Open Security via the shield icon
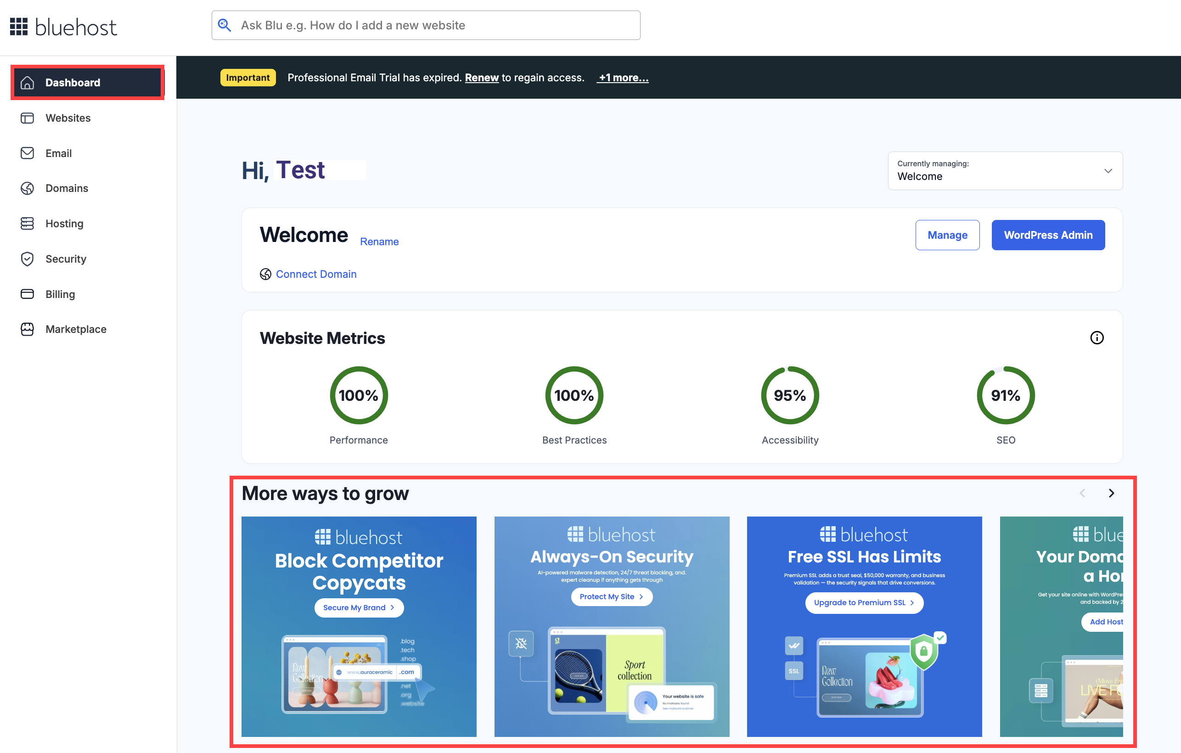 pyautogui.click(x=28, y=258)
